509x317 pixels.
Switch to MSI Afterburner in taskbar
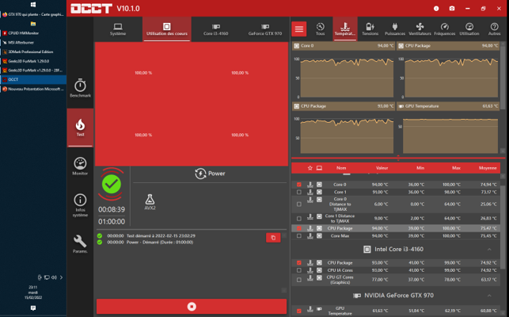point(33,42)
